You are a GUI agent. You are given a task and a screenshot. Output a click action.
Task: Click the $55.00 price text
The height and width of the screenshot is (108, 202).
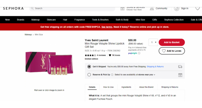132,40
